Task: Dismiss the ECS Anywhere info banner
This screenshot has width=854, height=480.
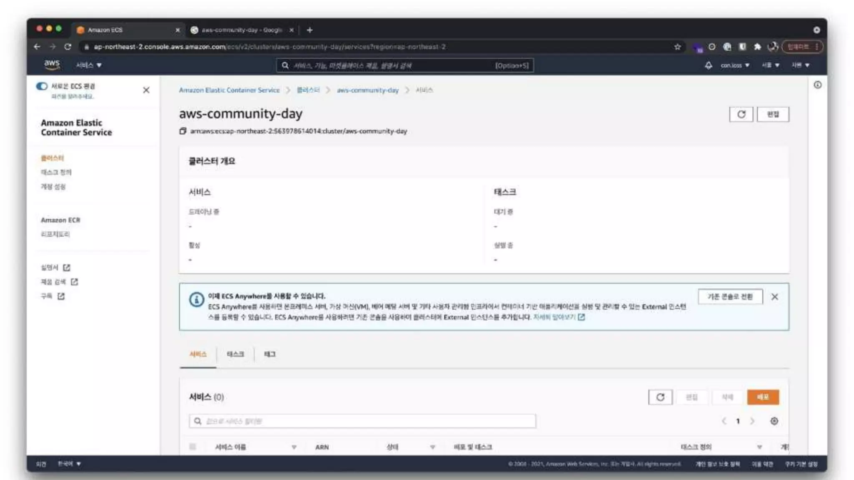Action: pyautogui.click(x=774, y=297)
